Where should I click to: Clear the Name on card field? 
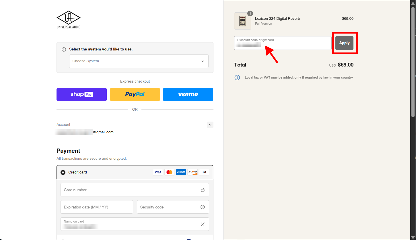click(x=203, y=224)
